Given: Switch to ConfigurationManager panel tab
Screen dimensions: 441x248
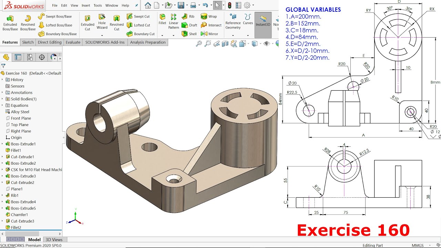Looking at the screenshot, I should click(x=30, y=57).
